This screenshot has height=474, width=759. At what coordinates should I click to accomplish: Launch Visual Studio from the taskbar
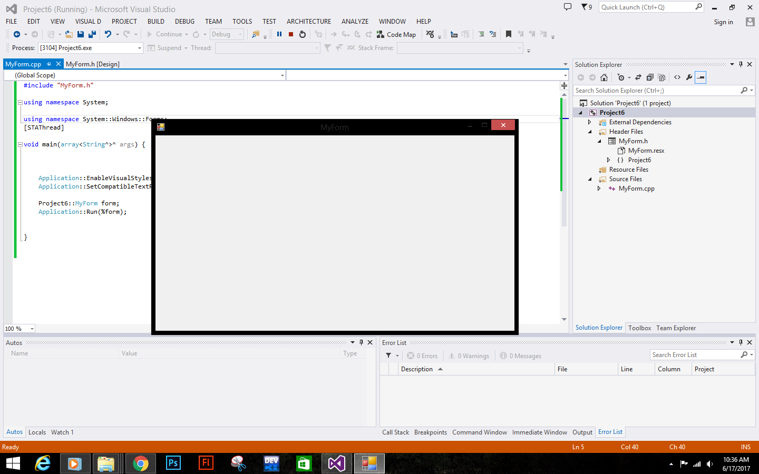(336, 463)
